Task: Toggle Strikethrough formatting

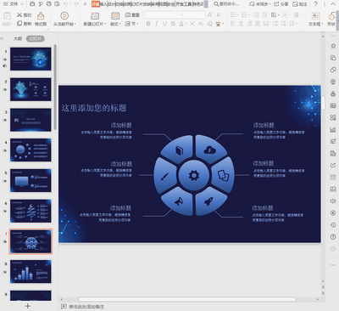Action: [x=173, y=24]
